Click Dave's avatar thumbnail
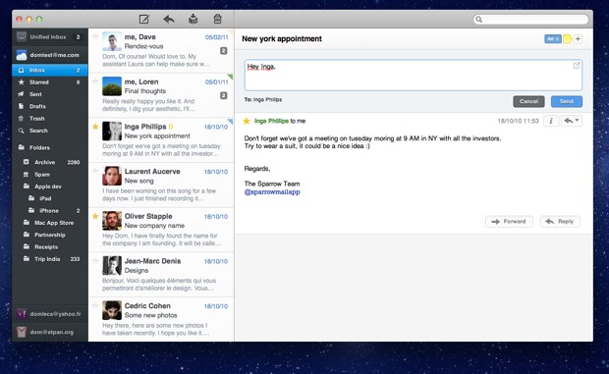The image size is (609, 374). (x=112, y=41)
